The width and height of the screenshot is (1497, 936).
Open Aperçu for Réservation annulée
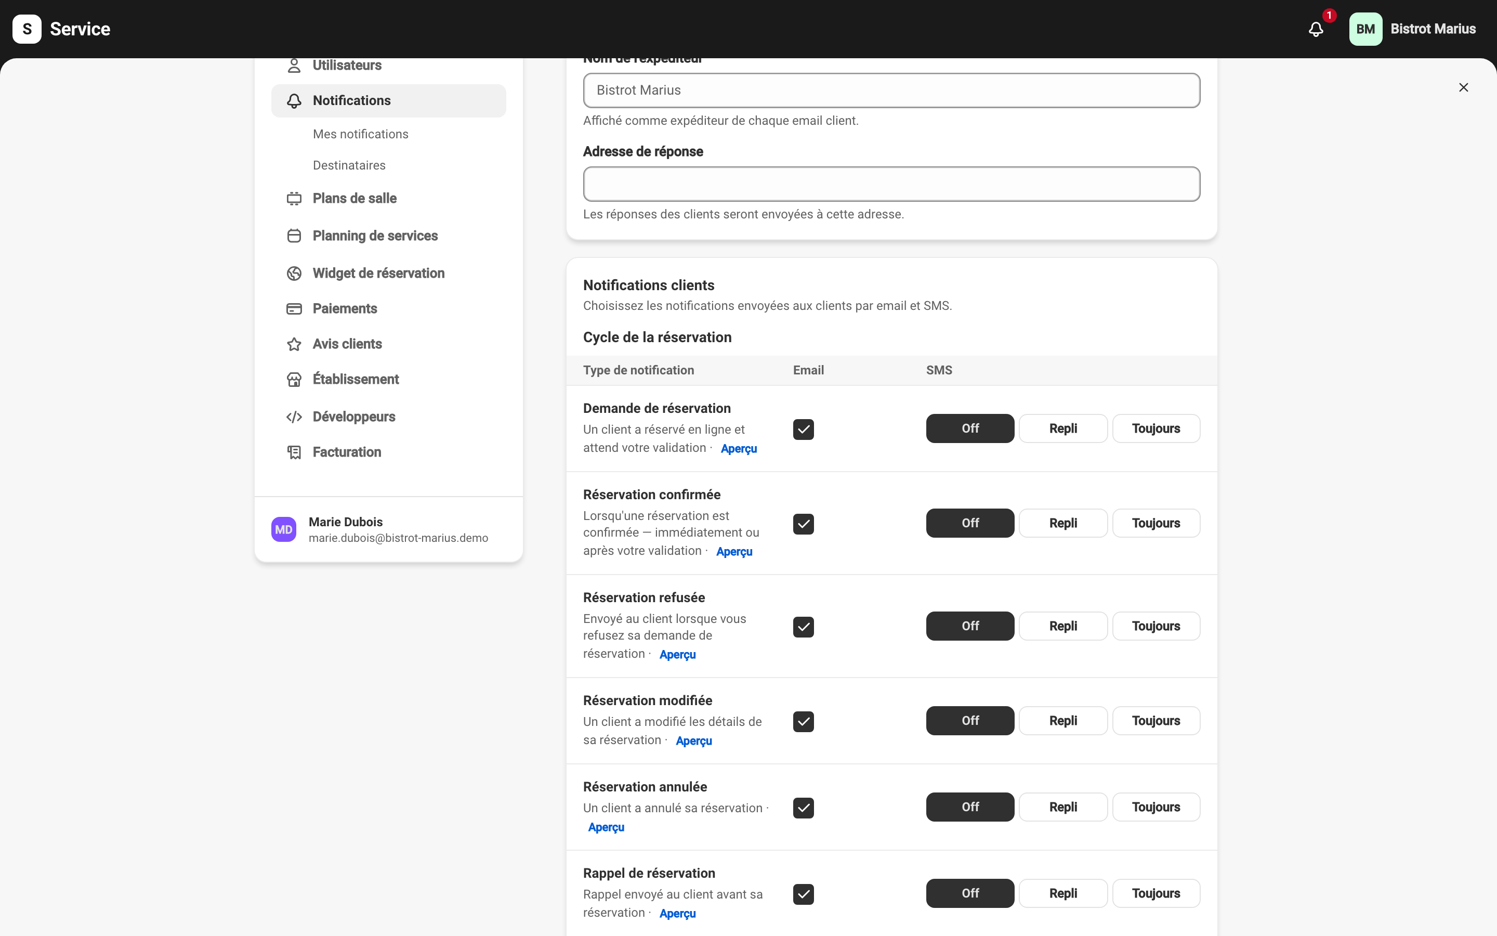606,827
